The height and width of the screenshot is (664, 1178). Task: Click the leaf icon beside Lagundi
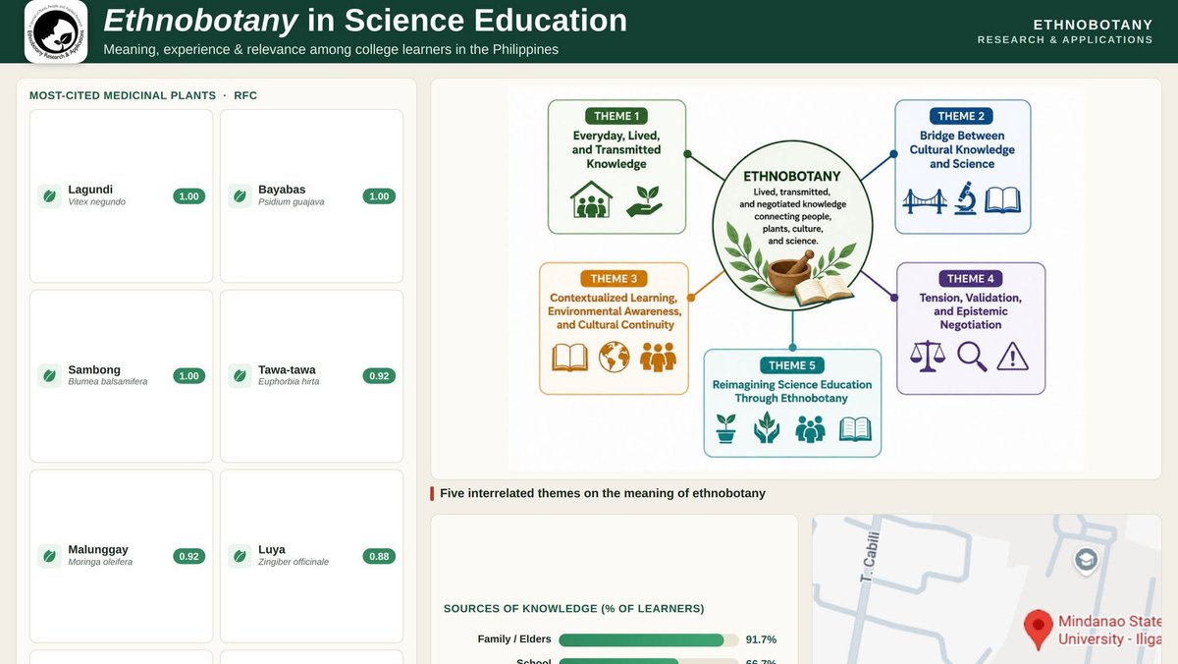pyautogui.click(x=49, y=196)
